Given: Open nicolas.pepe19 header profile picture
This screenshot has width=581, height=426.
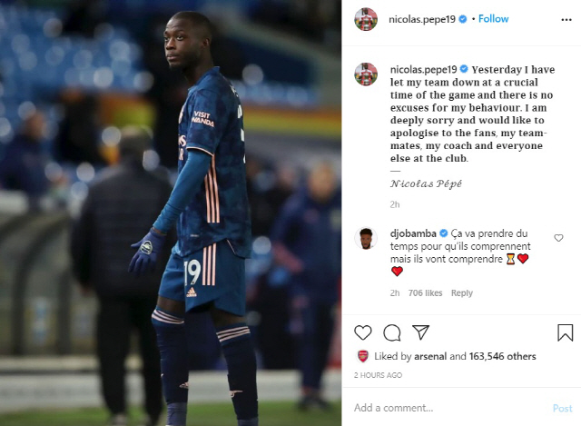Looking at the screenshot, I should point(366,19).
